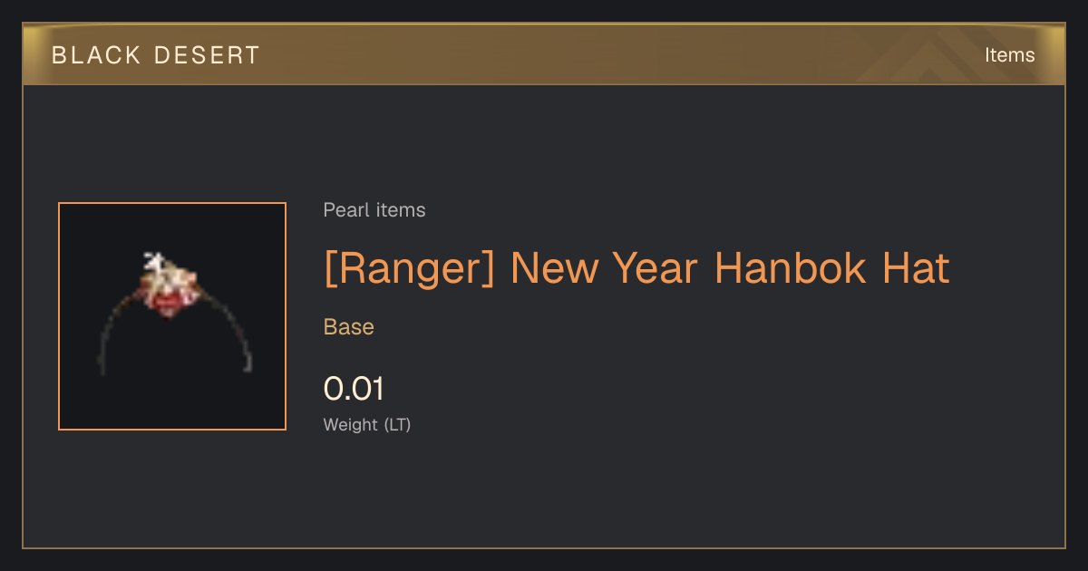Click the LT unit in the weight caption
The width and height of the screenshot is (1088, 571).
[397, 424]
